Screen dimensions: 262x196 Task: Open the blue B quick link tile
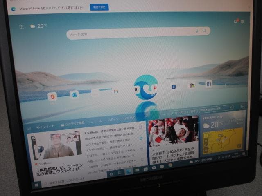174,87
